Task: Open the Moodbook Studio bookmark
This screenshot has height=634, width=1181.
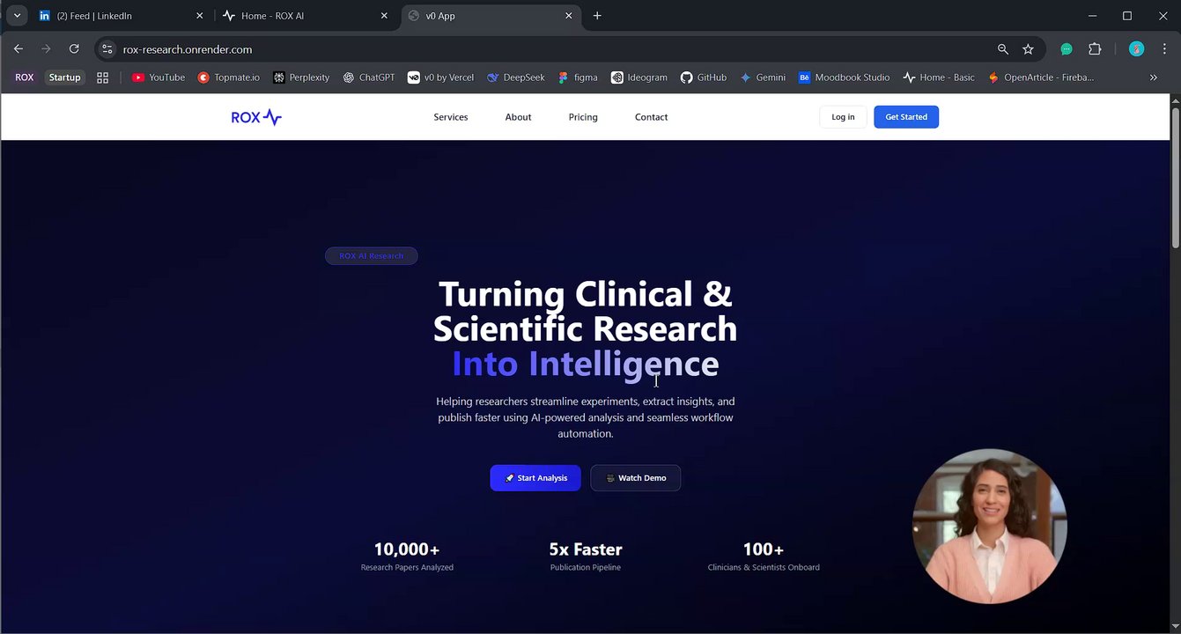Action: pyautogui.click(x=844, y=77)
